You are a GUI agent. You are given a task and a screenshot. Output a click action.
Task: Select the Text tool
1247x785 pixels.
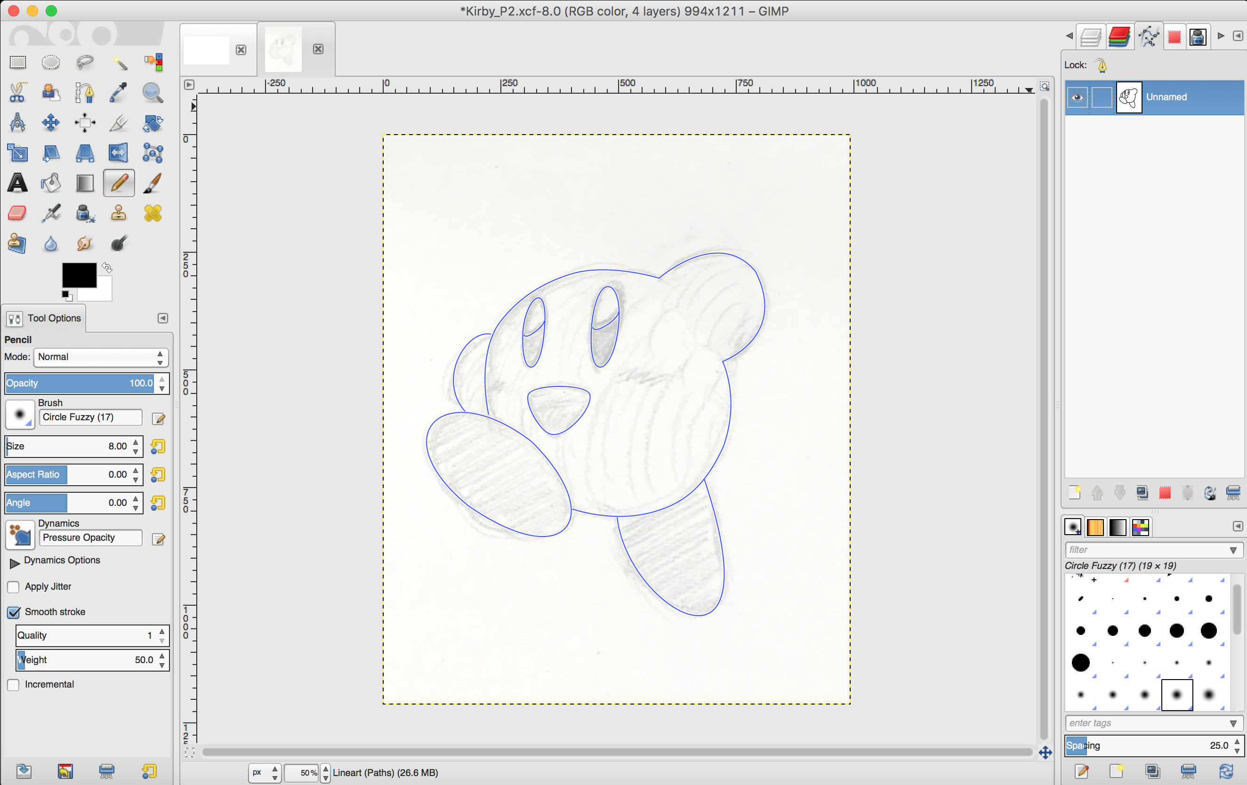(x=17, y=183)
